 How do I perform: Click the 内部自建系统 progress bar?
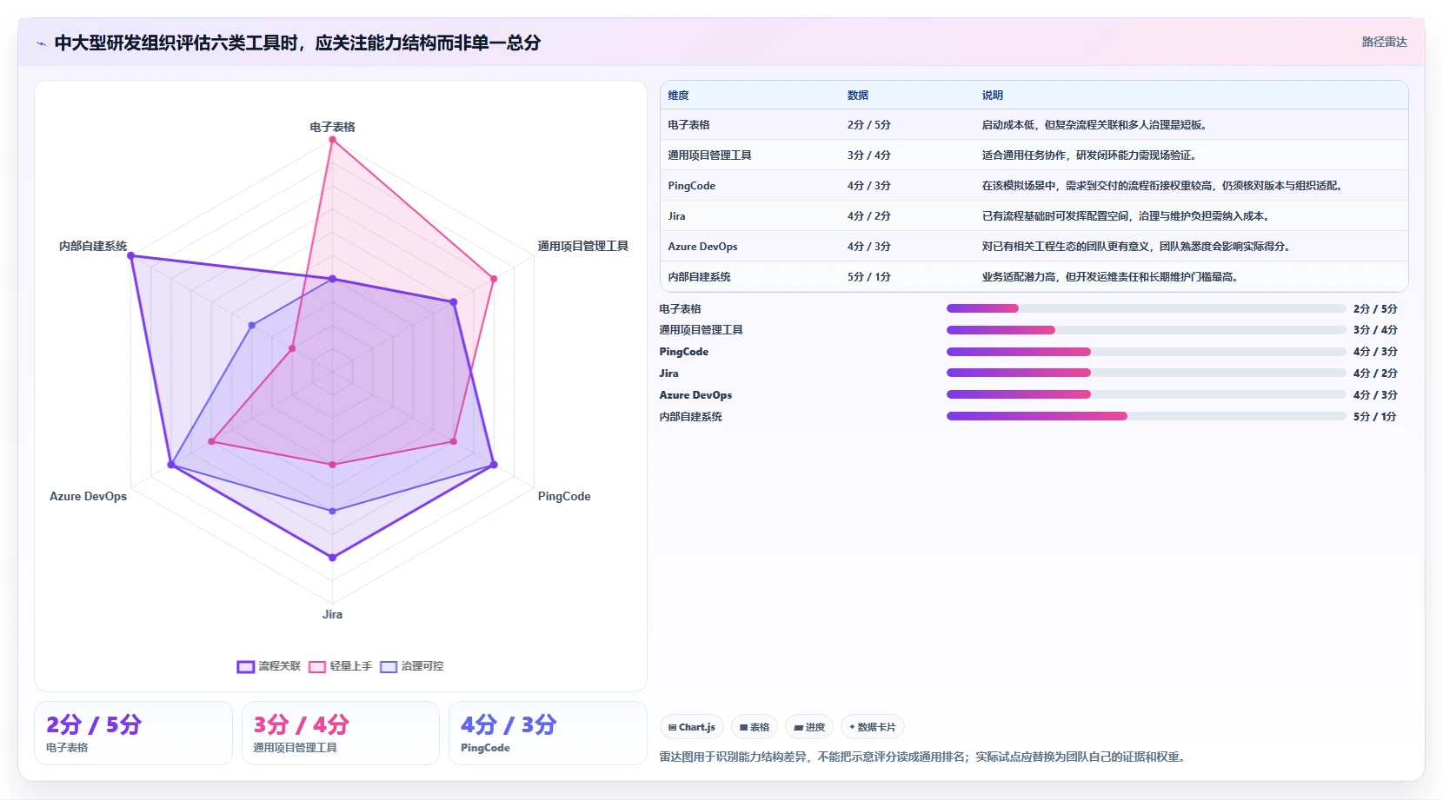1146,416
